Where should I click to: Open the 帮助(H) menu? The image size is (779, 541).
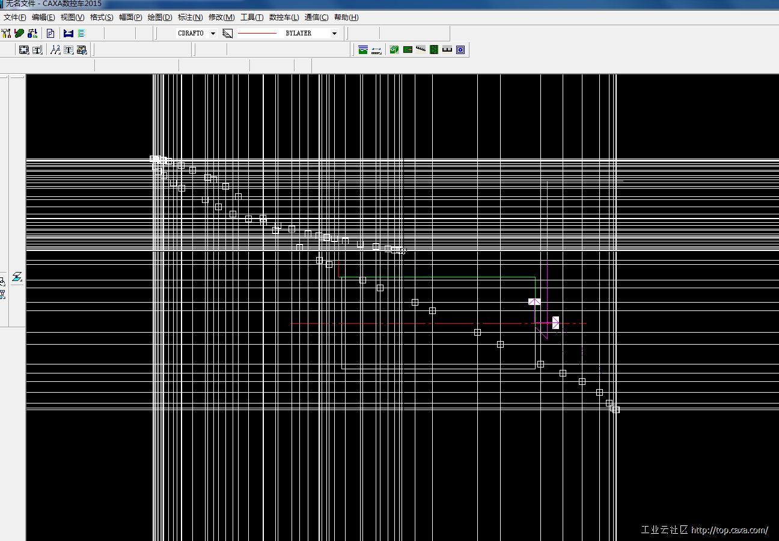(346, 17)
